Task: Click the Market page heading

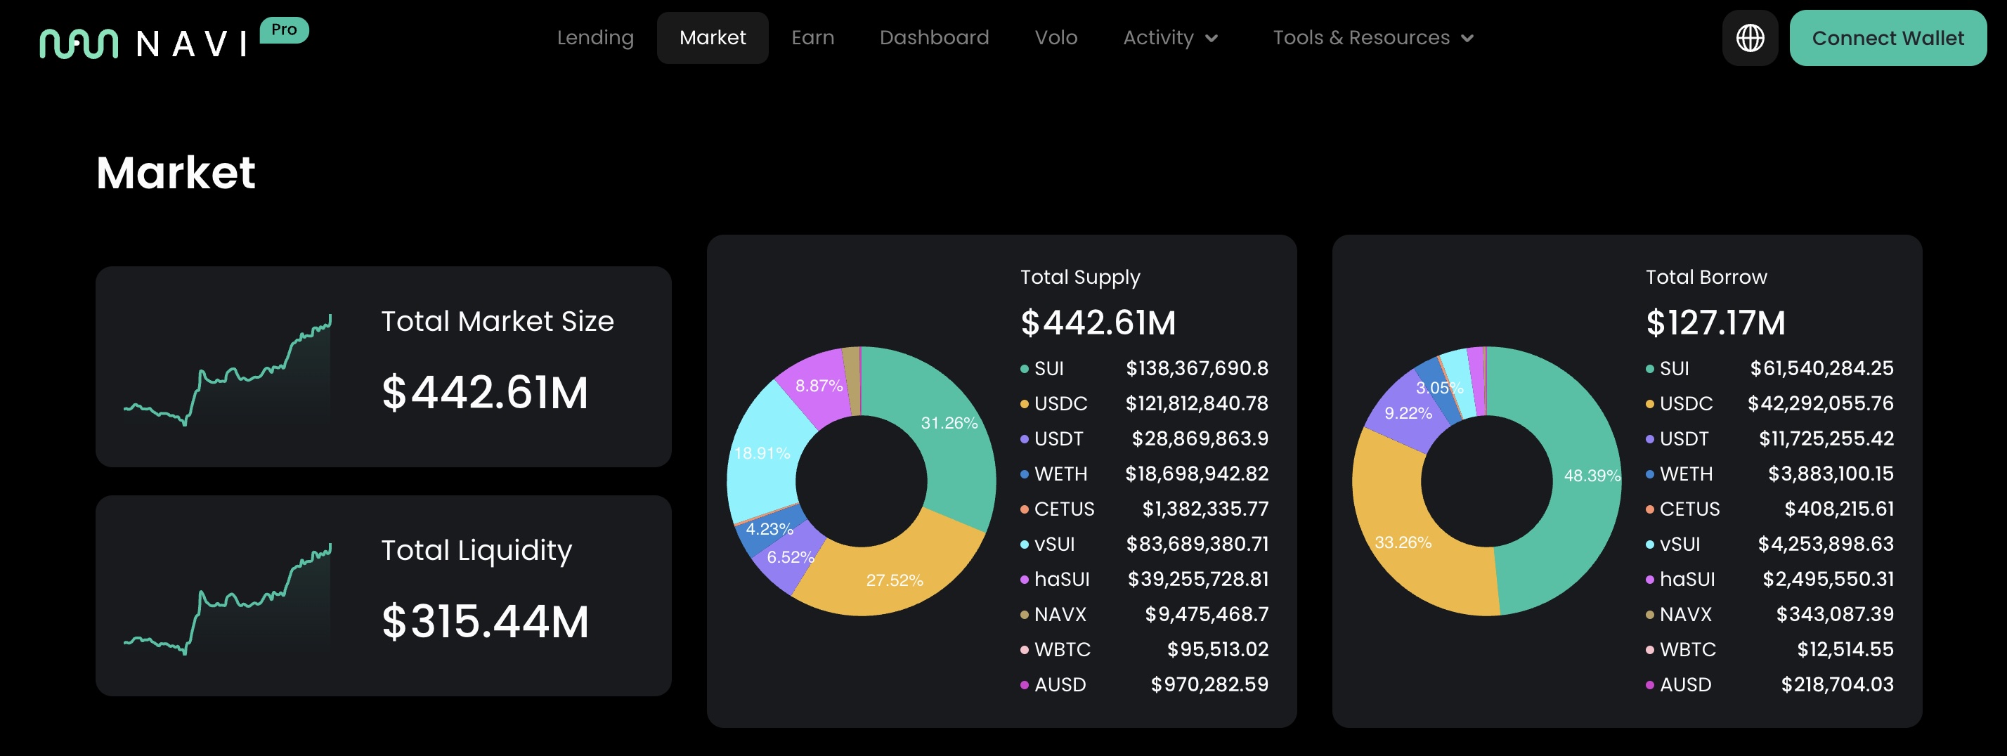Action: coord(175,172)
